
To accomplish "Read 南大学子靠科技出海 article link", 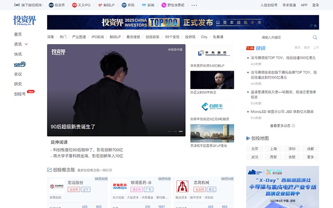I will 88,156.
